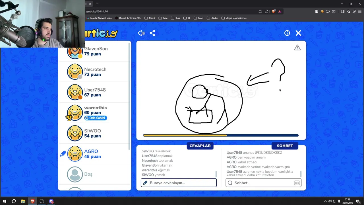Click answer 'warenthis eğilmek'
364x205 pixels.
click(x=156, y=170)
